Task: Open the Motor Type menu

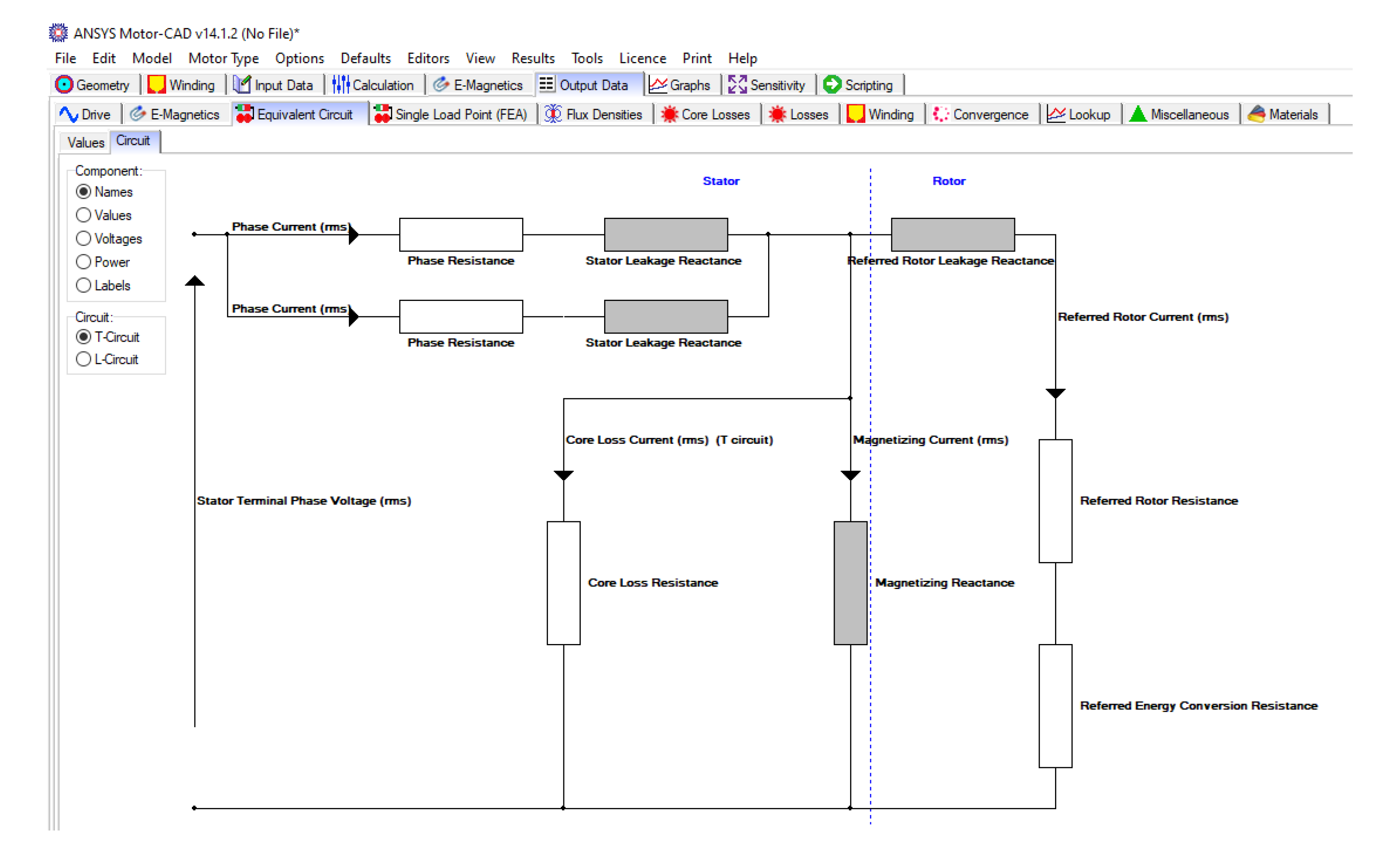Action: coord(223,58)
